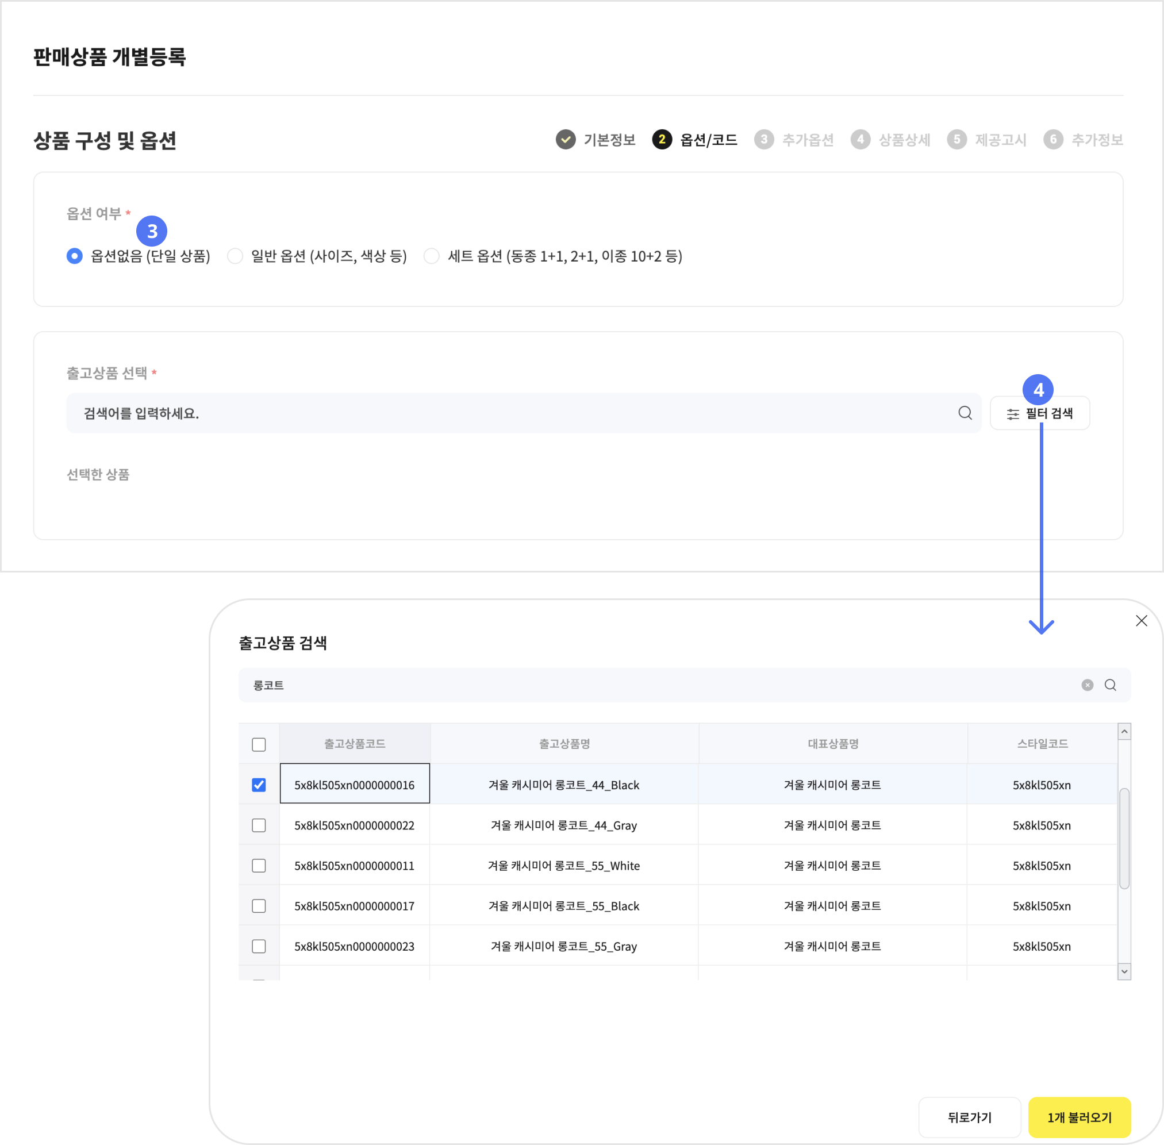Click the 뒤로가기 button

click(969, 1117)
